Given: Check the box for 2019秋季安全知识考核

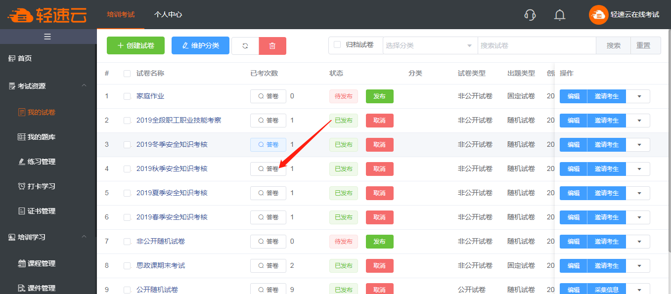Looking at the screenshot, I should (x=127, y=169).
